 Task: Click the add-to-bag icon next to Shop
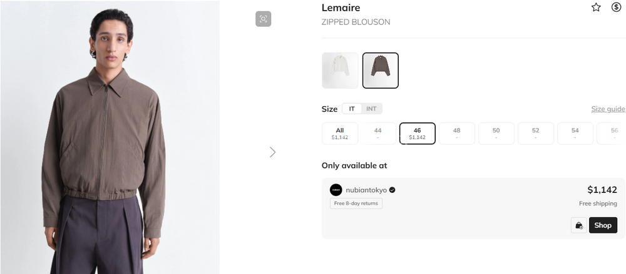click(579, 225)
